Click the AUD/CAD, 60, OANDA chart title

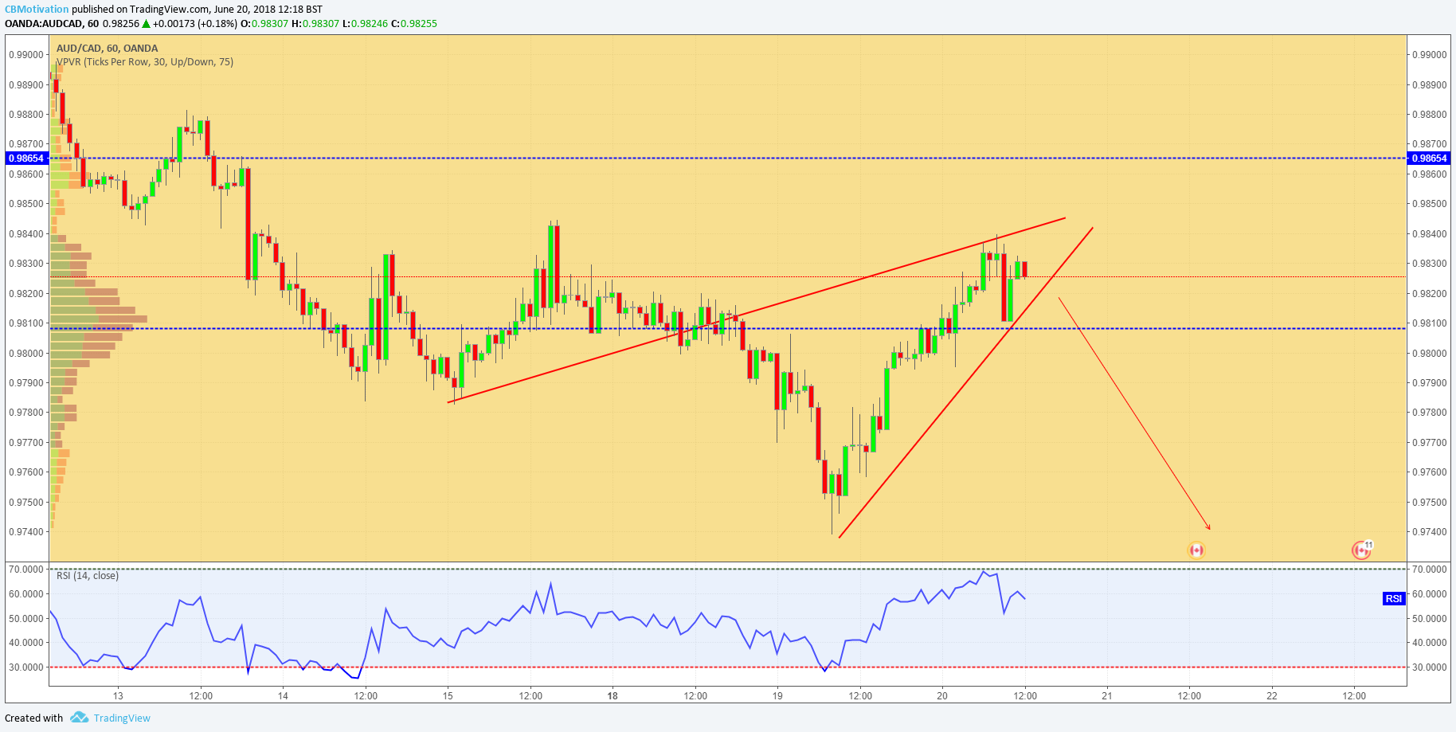click(108, 49)
